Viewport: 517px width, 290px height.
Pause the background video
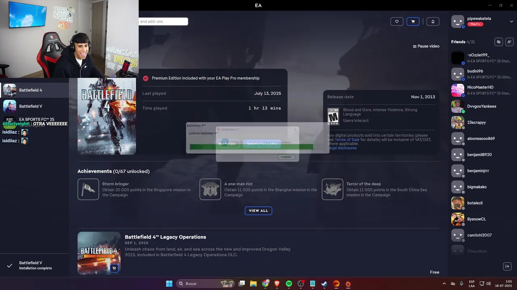pyautogui.click(x=426, y=46)
